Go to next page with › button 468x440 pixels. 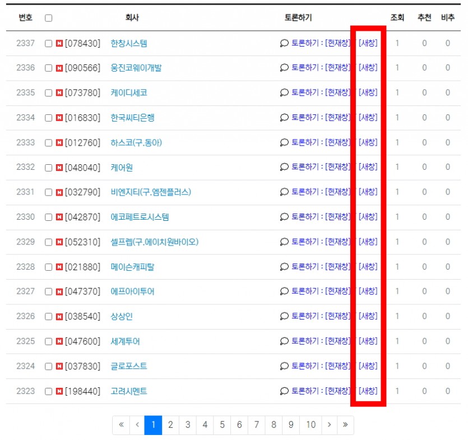click(x=329, y=425)
